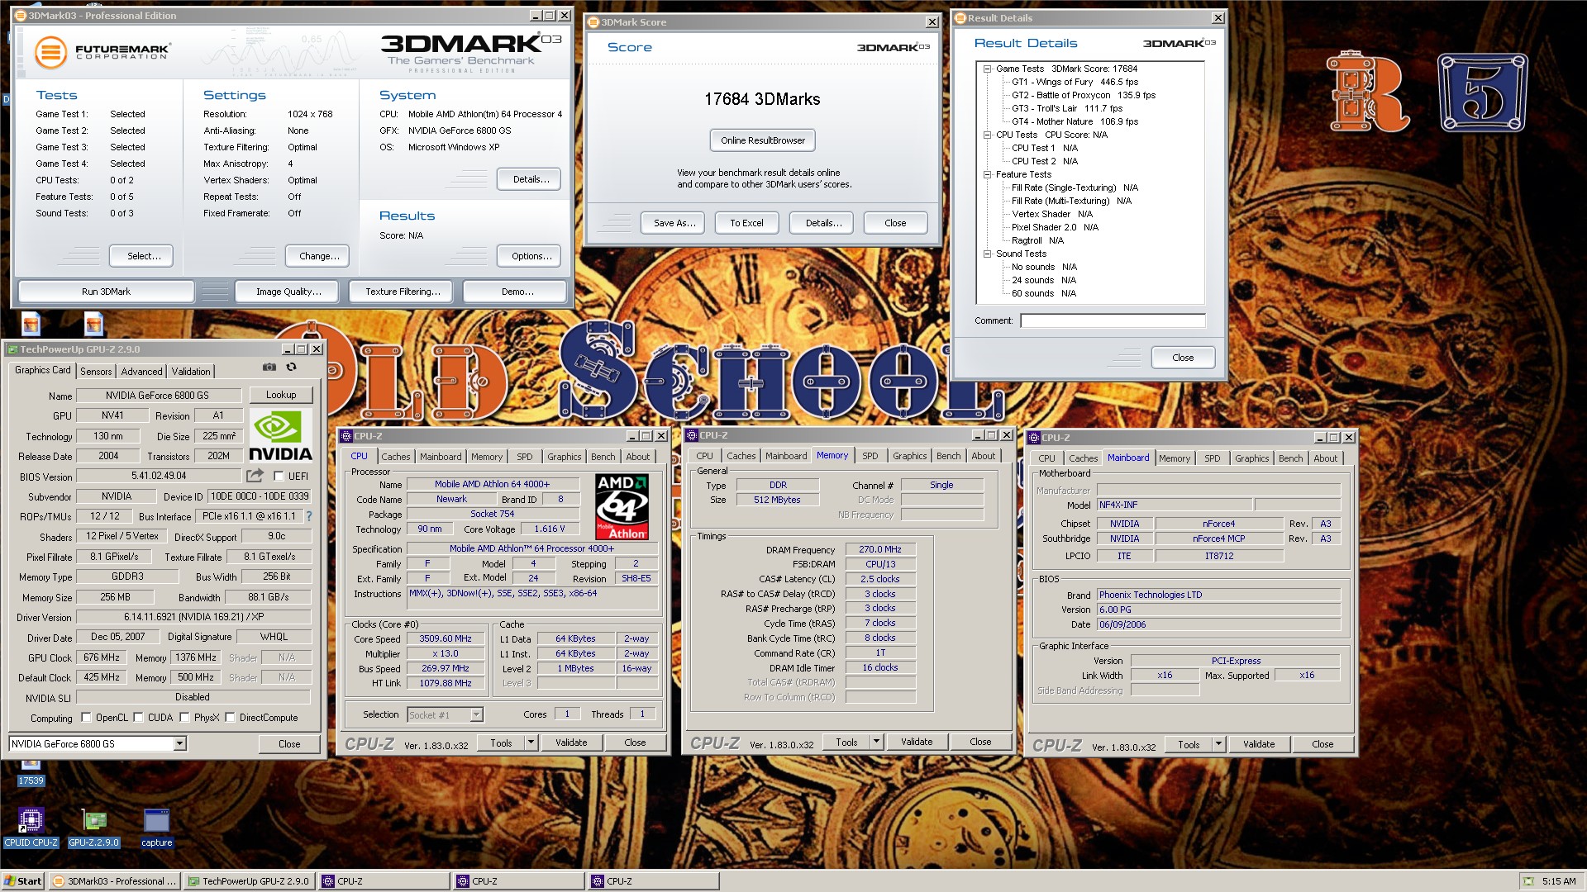Click the GPU-Z screenshot camera icon

click(x=269, y=367)
